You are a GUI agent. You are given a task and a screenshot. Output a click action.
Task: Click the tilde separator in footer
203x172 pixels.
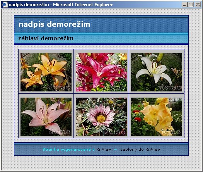pos(116,150)
